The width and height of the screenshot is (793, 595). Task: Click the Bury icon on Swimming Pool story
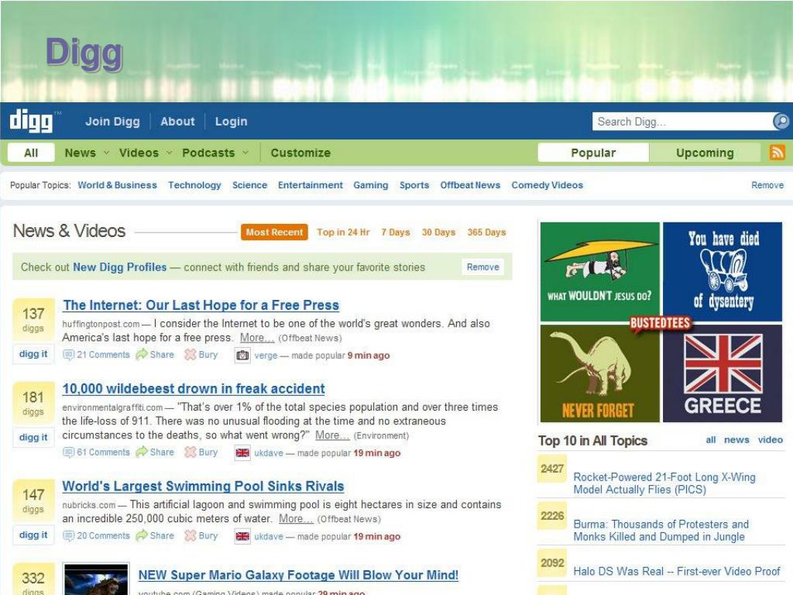point(191,536)
